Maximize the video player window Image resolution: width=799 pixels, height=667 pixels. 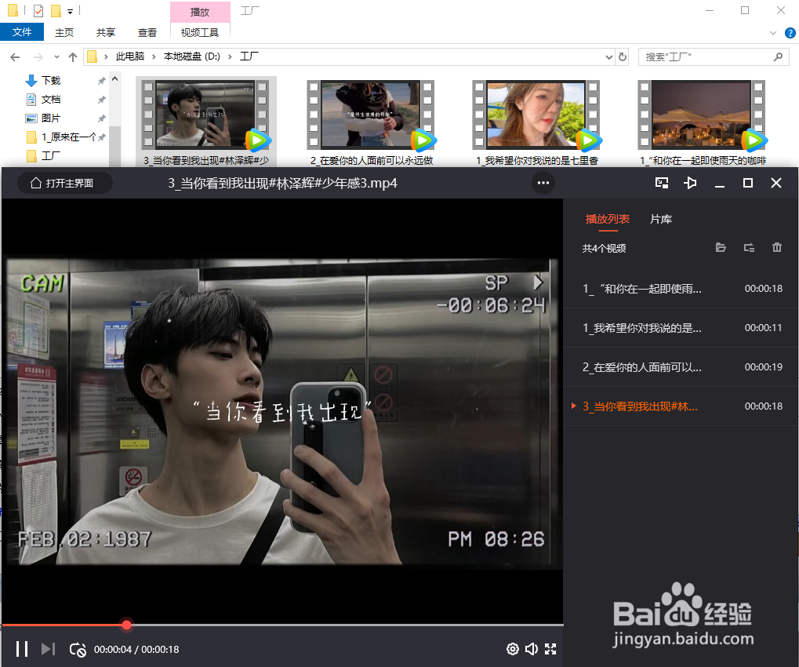click(x=747, y=183)
